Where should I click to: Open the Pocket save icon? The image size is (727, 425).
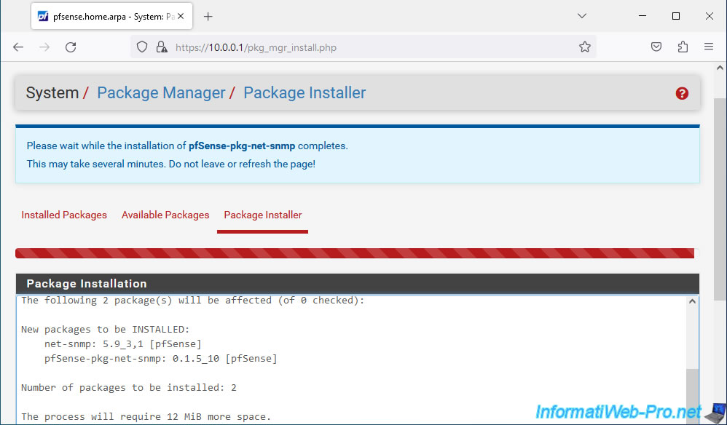[656, 47]
